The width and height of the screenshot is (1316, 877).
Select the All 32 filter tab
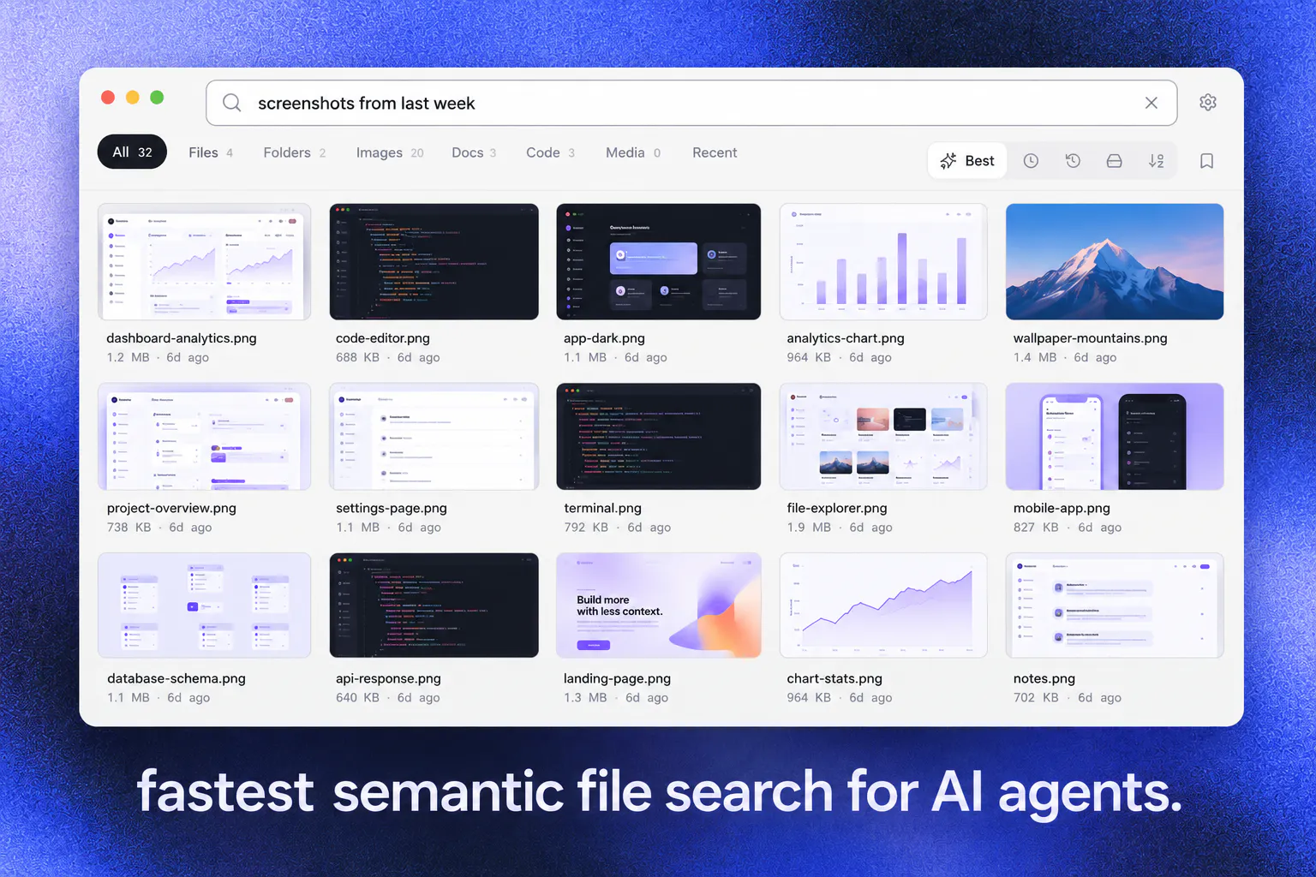(132, 152)
